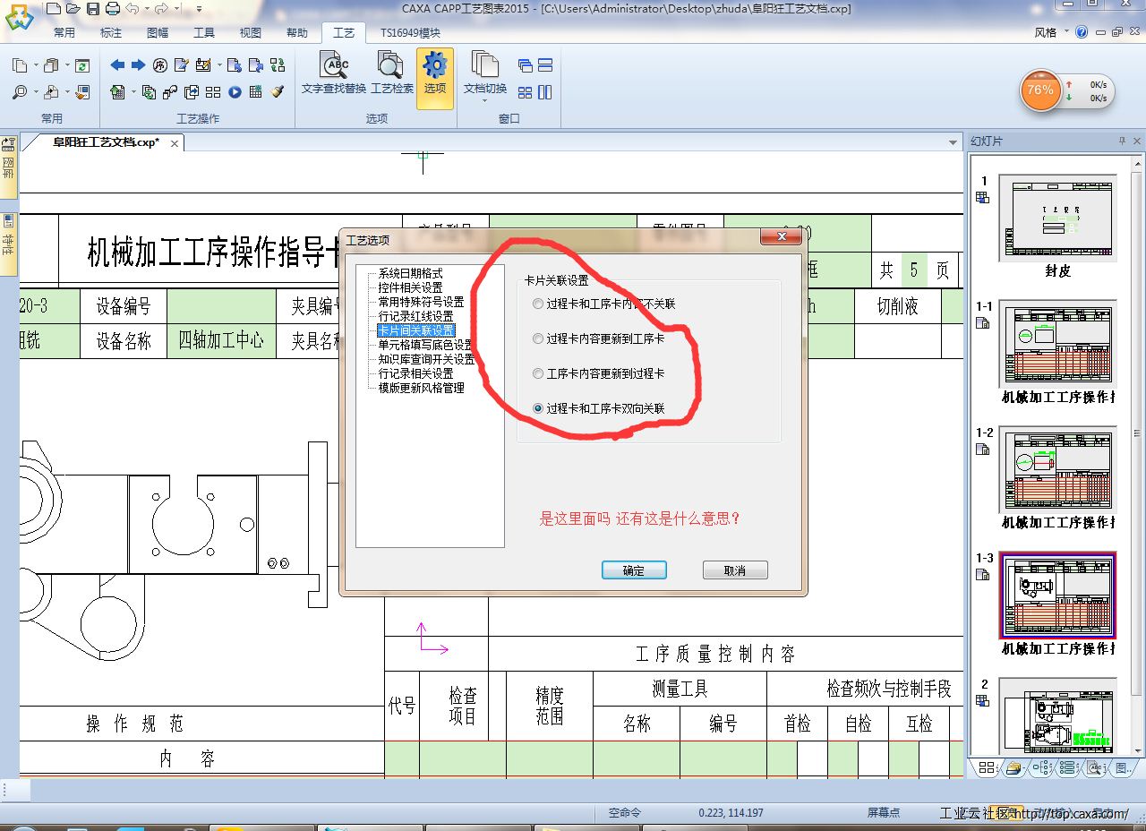Open the document tab list dropdown arrow
Image resolution: width=1146 pixels, height=831 pixels.
pos(953,143)
